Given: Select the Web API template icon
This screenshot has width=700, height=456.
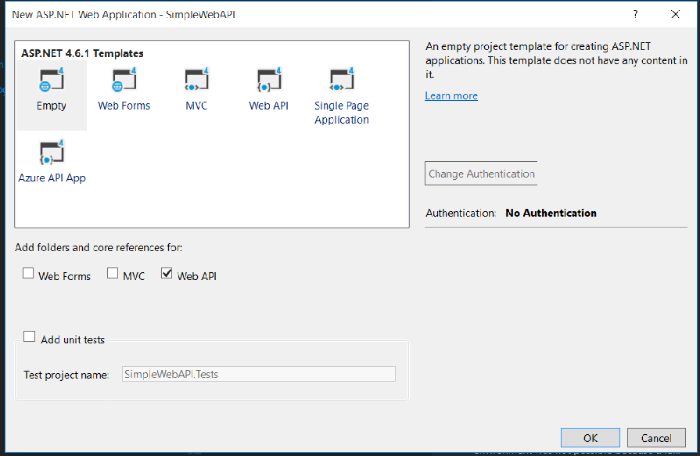Looking at the screenshot, I should (x=268, y=86).
